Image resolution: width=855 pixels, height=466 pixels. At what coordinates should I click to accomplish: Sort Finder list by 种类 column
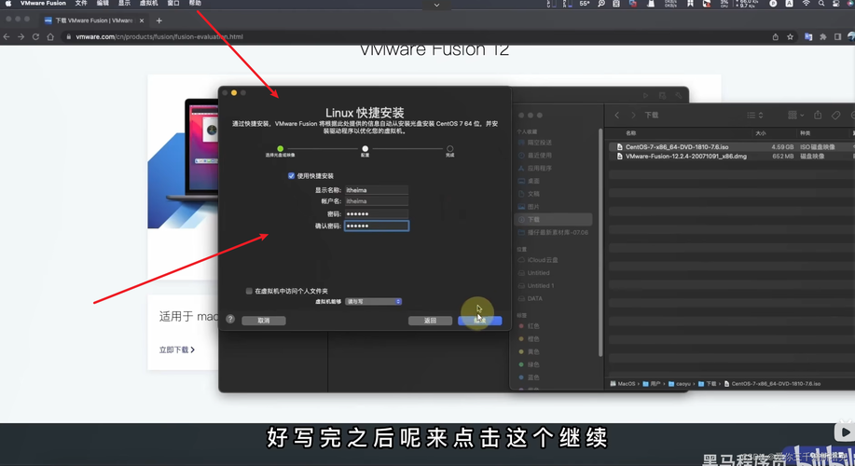pos(805,133)
